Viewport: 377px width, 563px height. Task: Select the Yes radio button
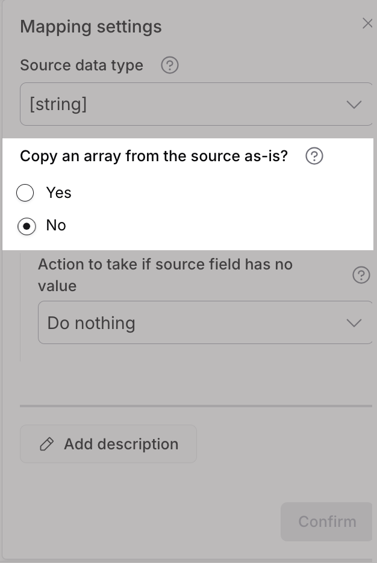[25, 193]
